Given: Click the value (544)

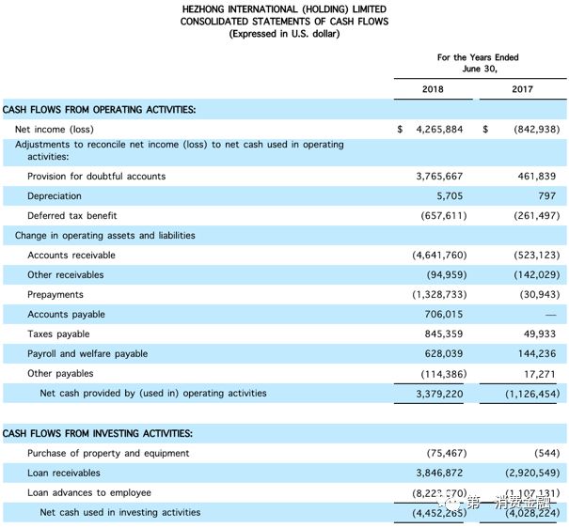Looking at the screenshot, I should pos(546,454).
